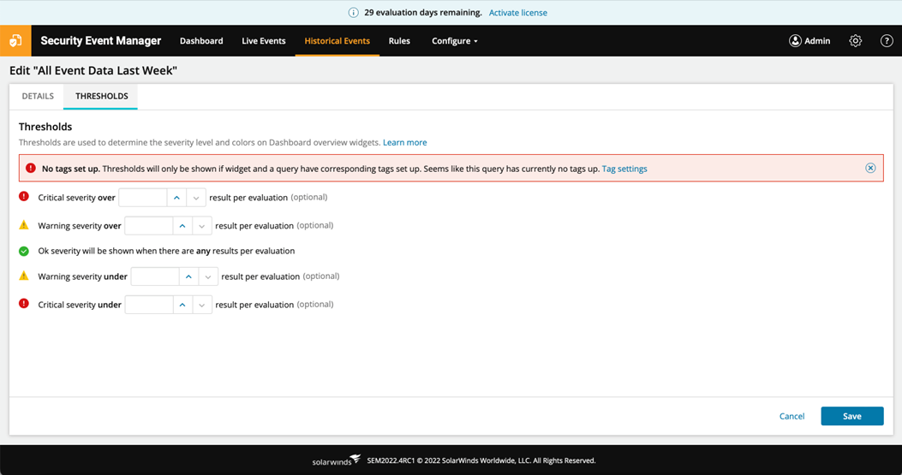Go to the Dashboard menu item
The height and width of the screenshot is (475, 902).
(x=201, y=41)
